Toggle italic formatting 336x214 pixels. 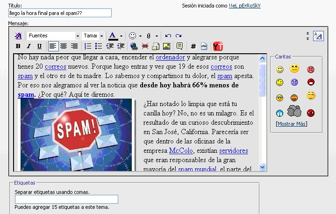tap(29, 46)
